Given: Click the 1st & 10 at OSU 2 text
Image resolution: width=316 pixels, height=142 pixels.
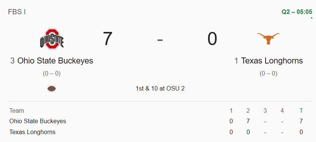Looking at the screenshot, I should pos(160,89).
